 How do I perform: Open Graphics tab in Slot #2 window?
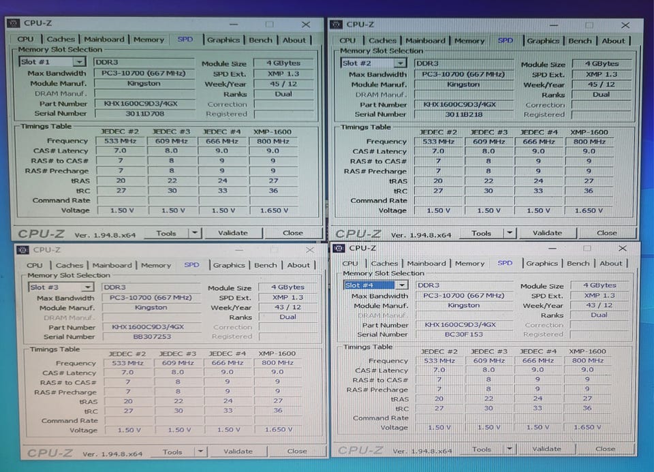[543, 41]
